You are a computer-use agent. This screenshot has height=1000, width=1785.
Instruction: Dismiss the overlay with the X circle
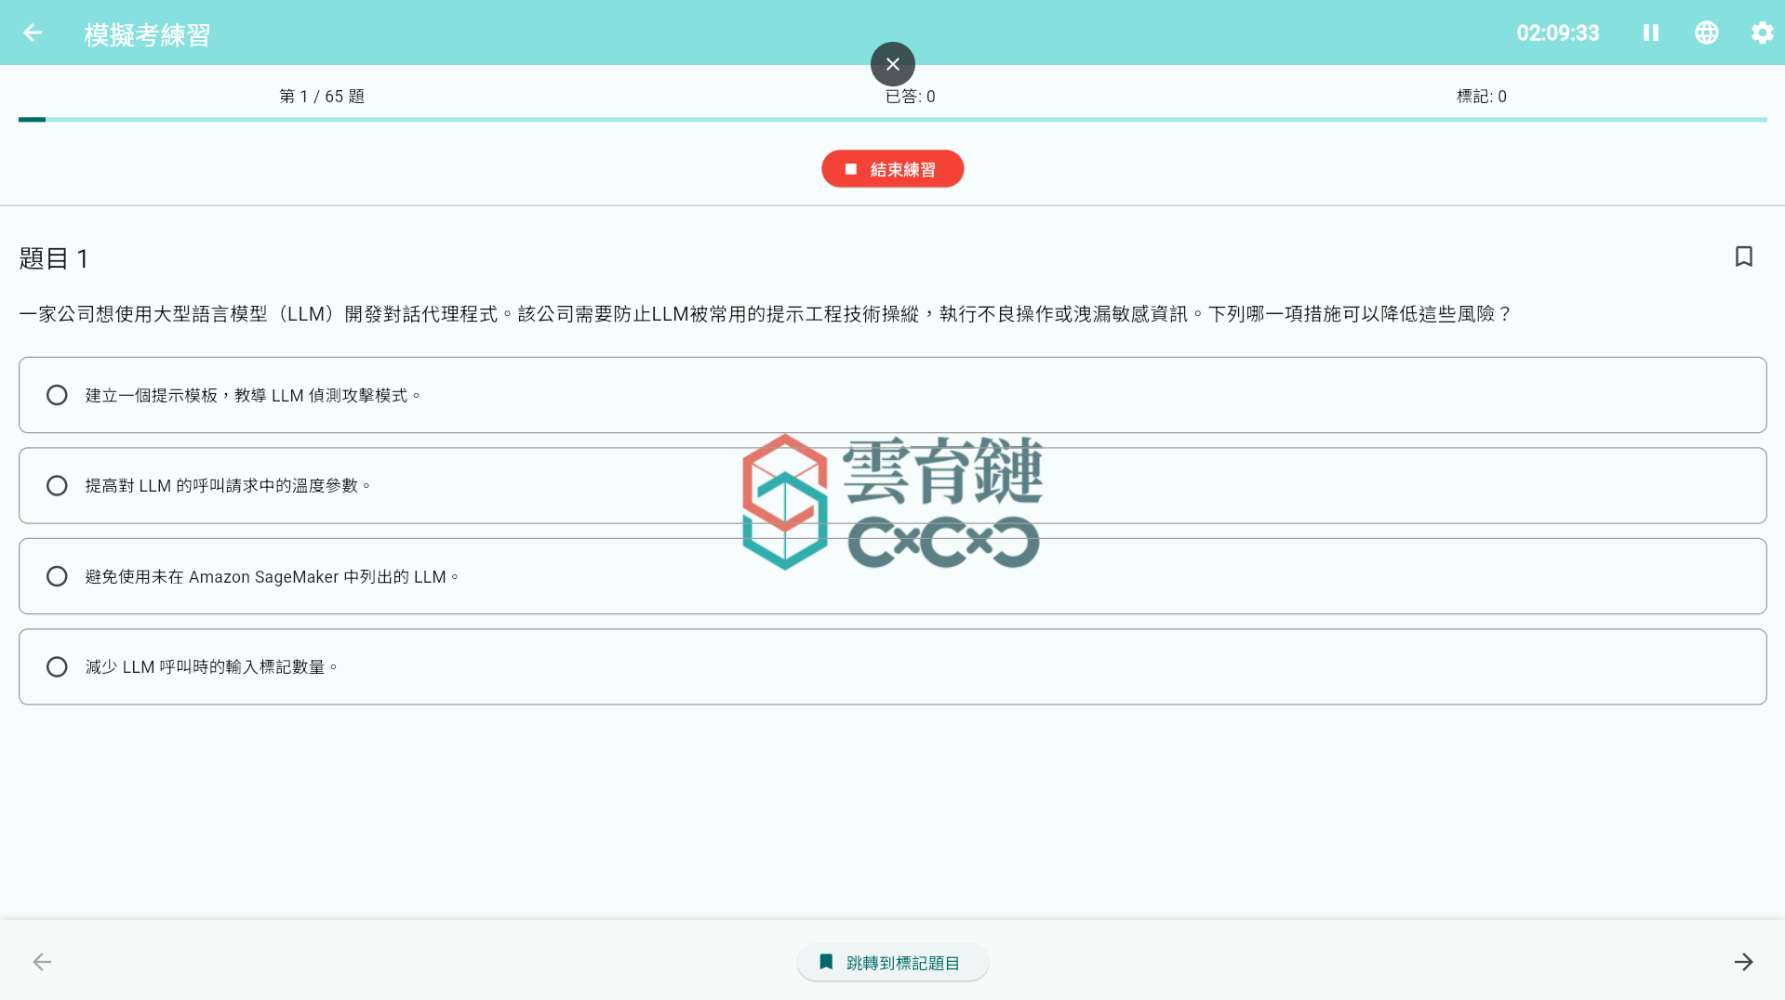coord(892,63)
